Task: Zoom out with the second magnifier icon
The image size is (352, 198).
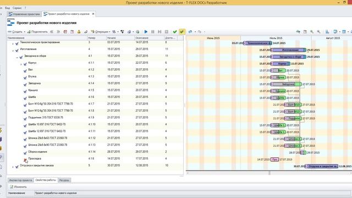Action: (318, 32)
